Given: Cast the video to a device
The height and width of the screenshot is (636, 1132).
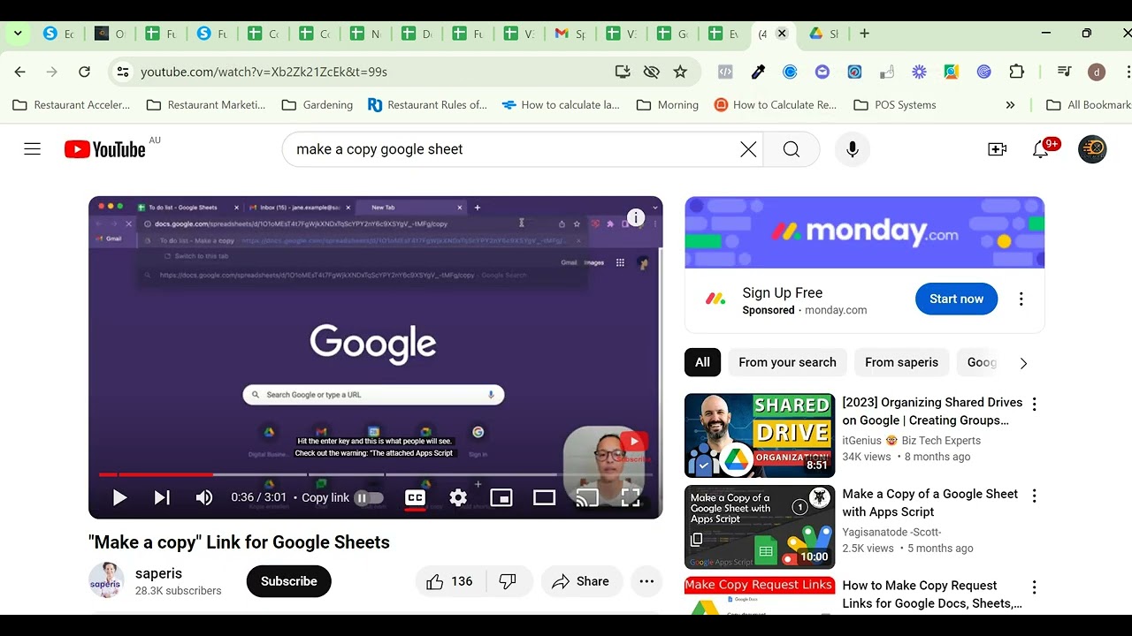Looking at the screenshot, I should (x=587, y=498).
